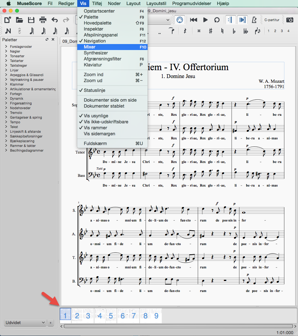
Task: Flip stem direction icon
Action: [257, 31]
